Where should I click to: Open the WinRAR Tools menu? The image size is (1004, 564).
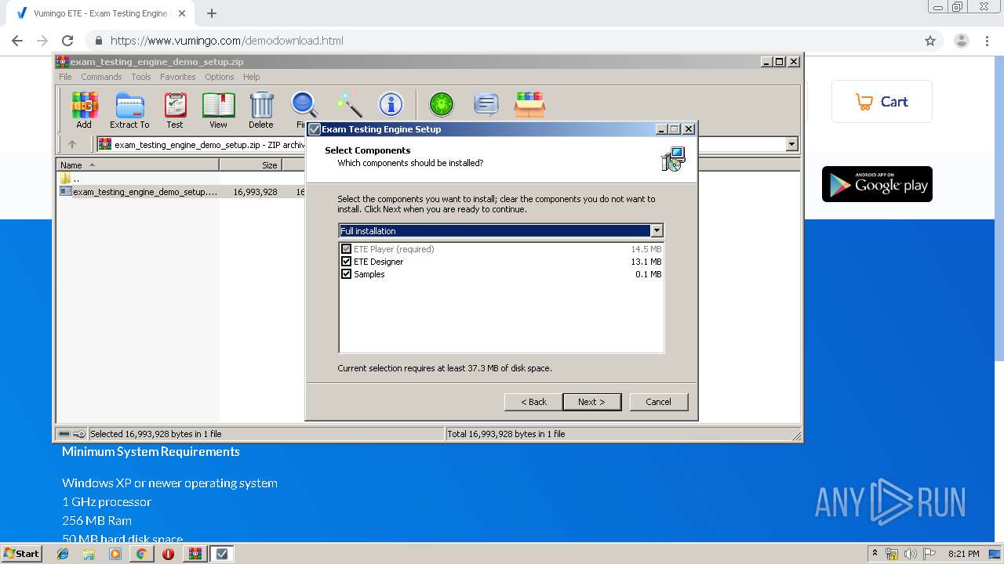(x=141, y=77)
